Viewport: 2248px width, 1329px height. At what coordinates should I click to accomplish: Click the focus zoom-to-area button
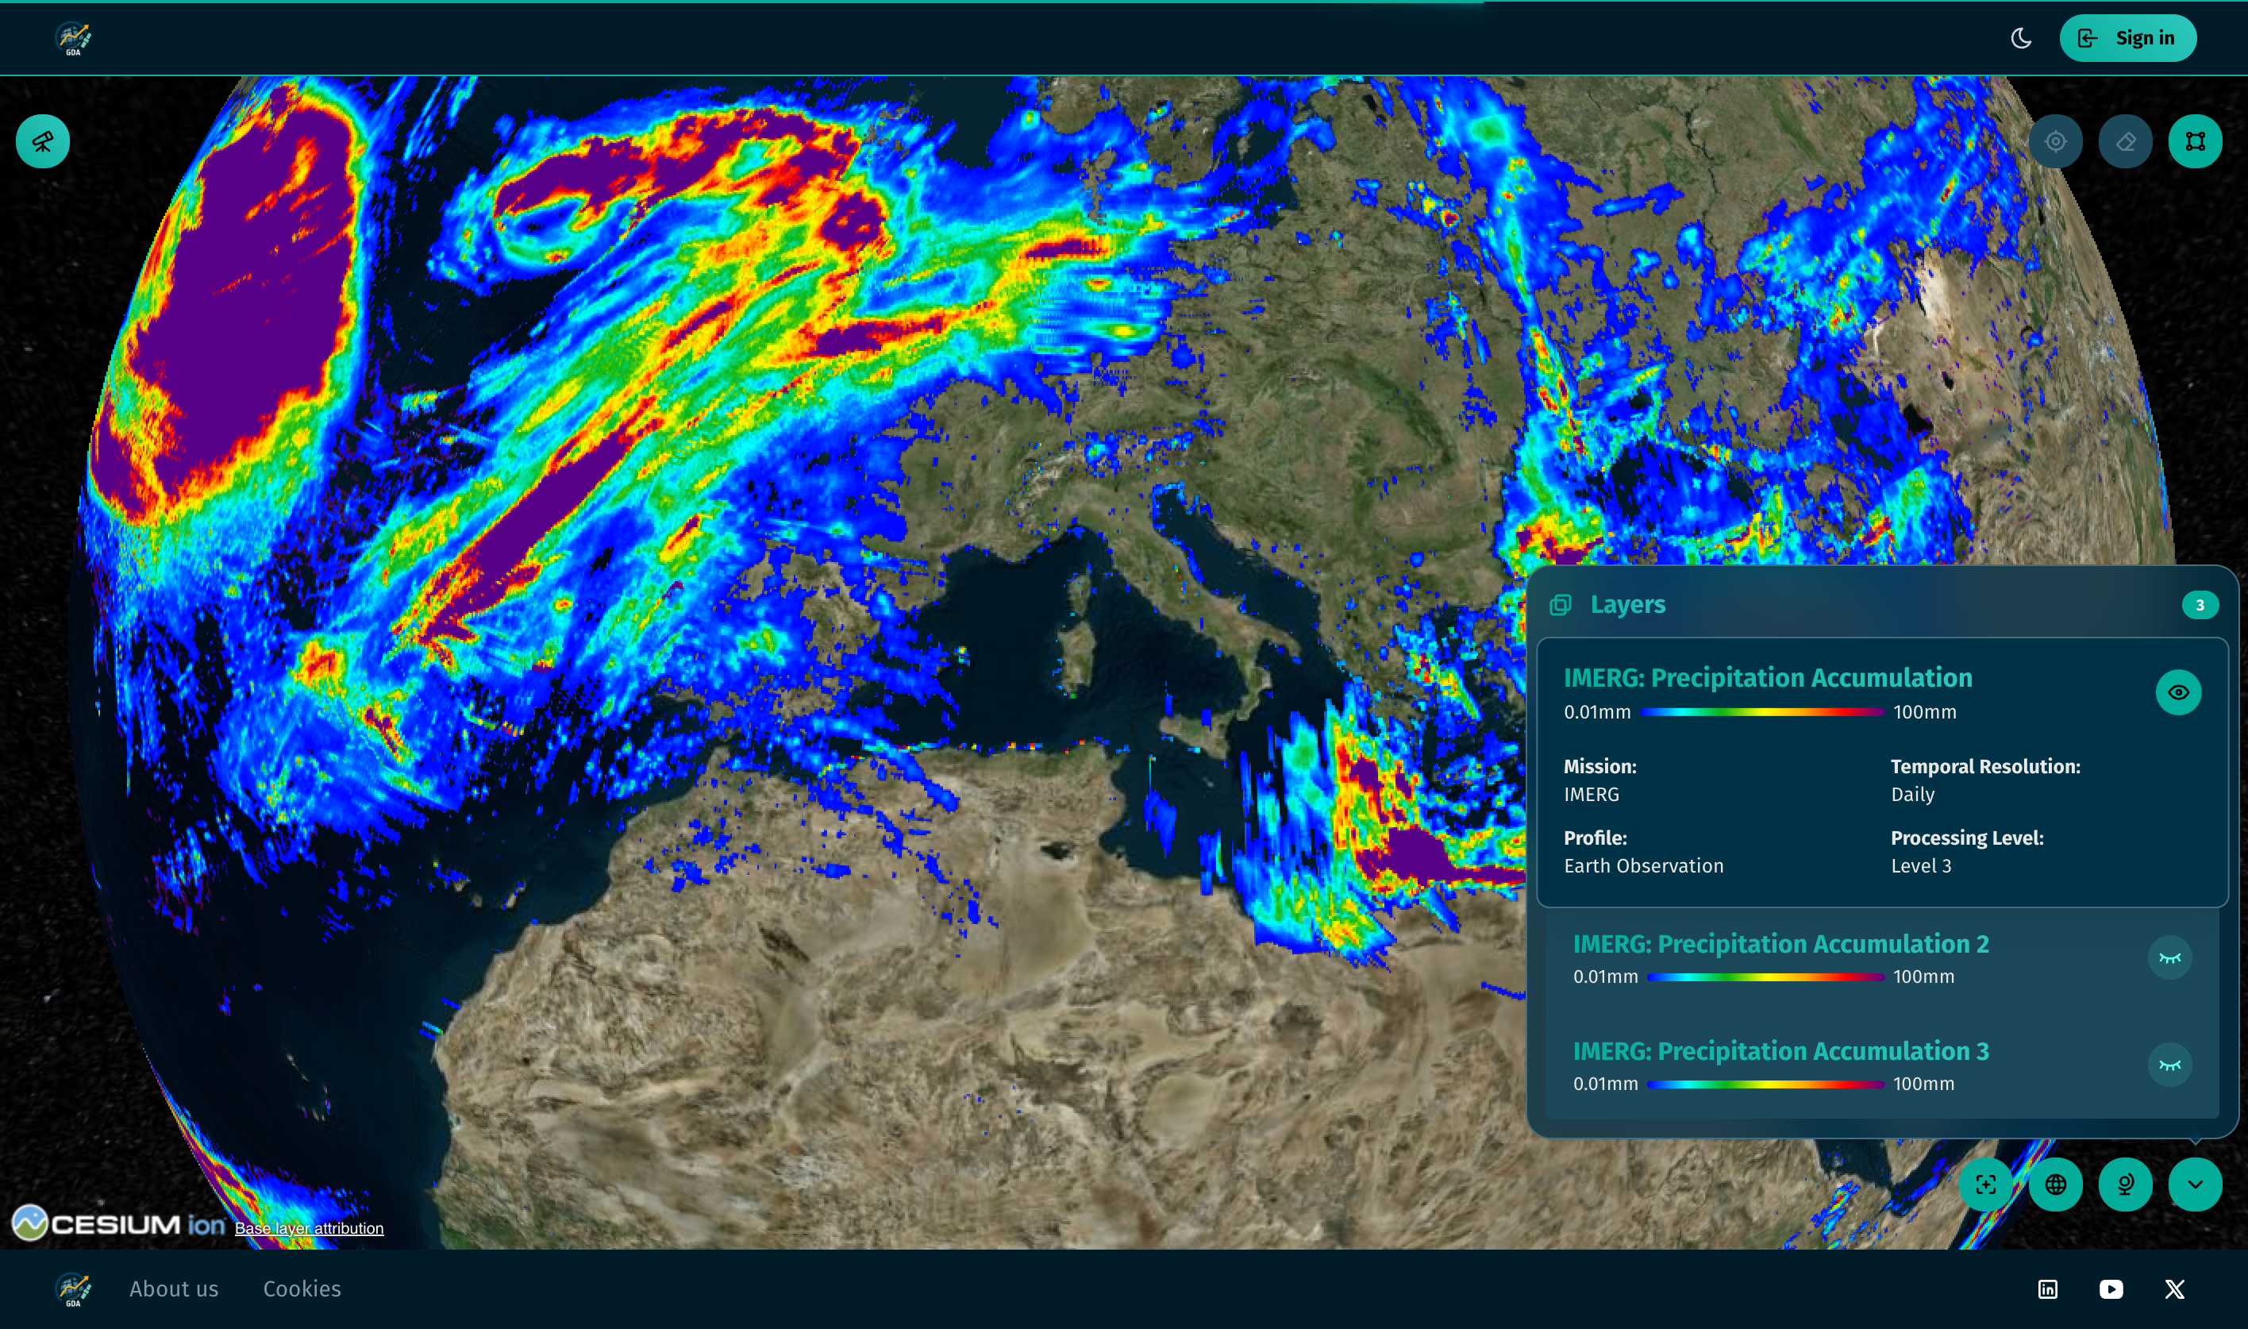[1986, 1185]
